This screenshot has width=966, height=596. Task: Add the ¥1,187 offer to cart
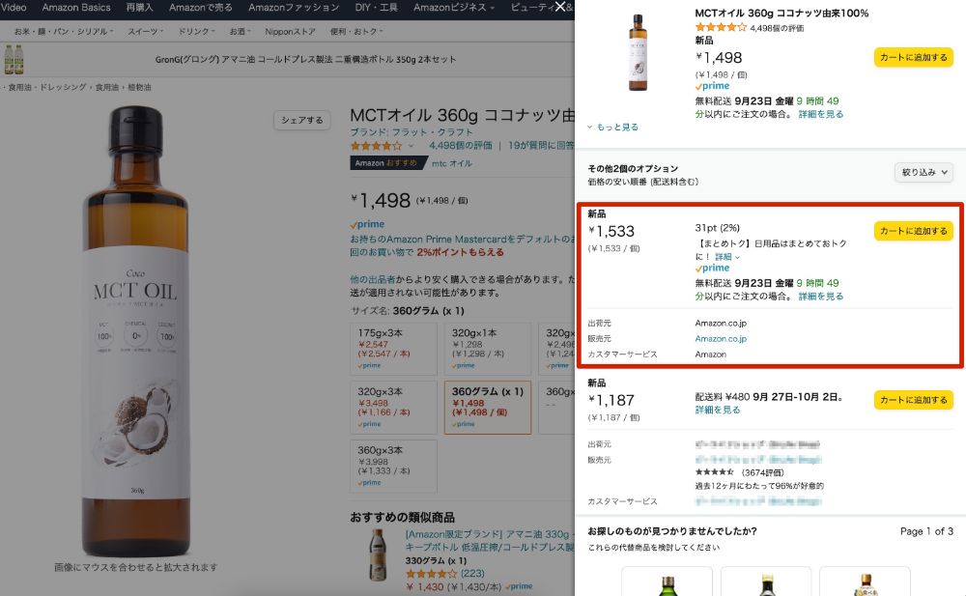tap(913, 400)
